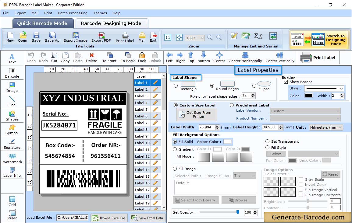Image resolution: width=352 pixels, height=223 pixels.
Task: Open the Export menu
Action: point(20,13)
